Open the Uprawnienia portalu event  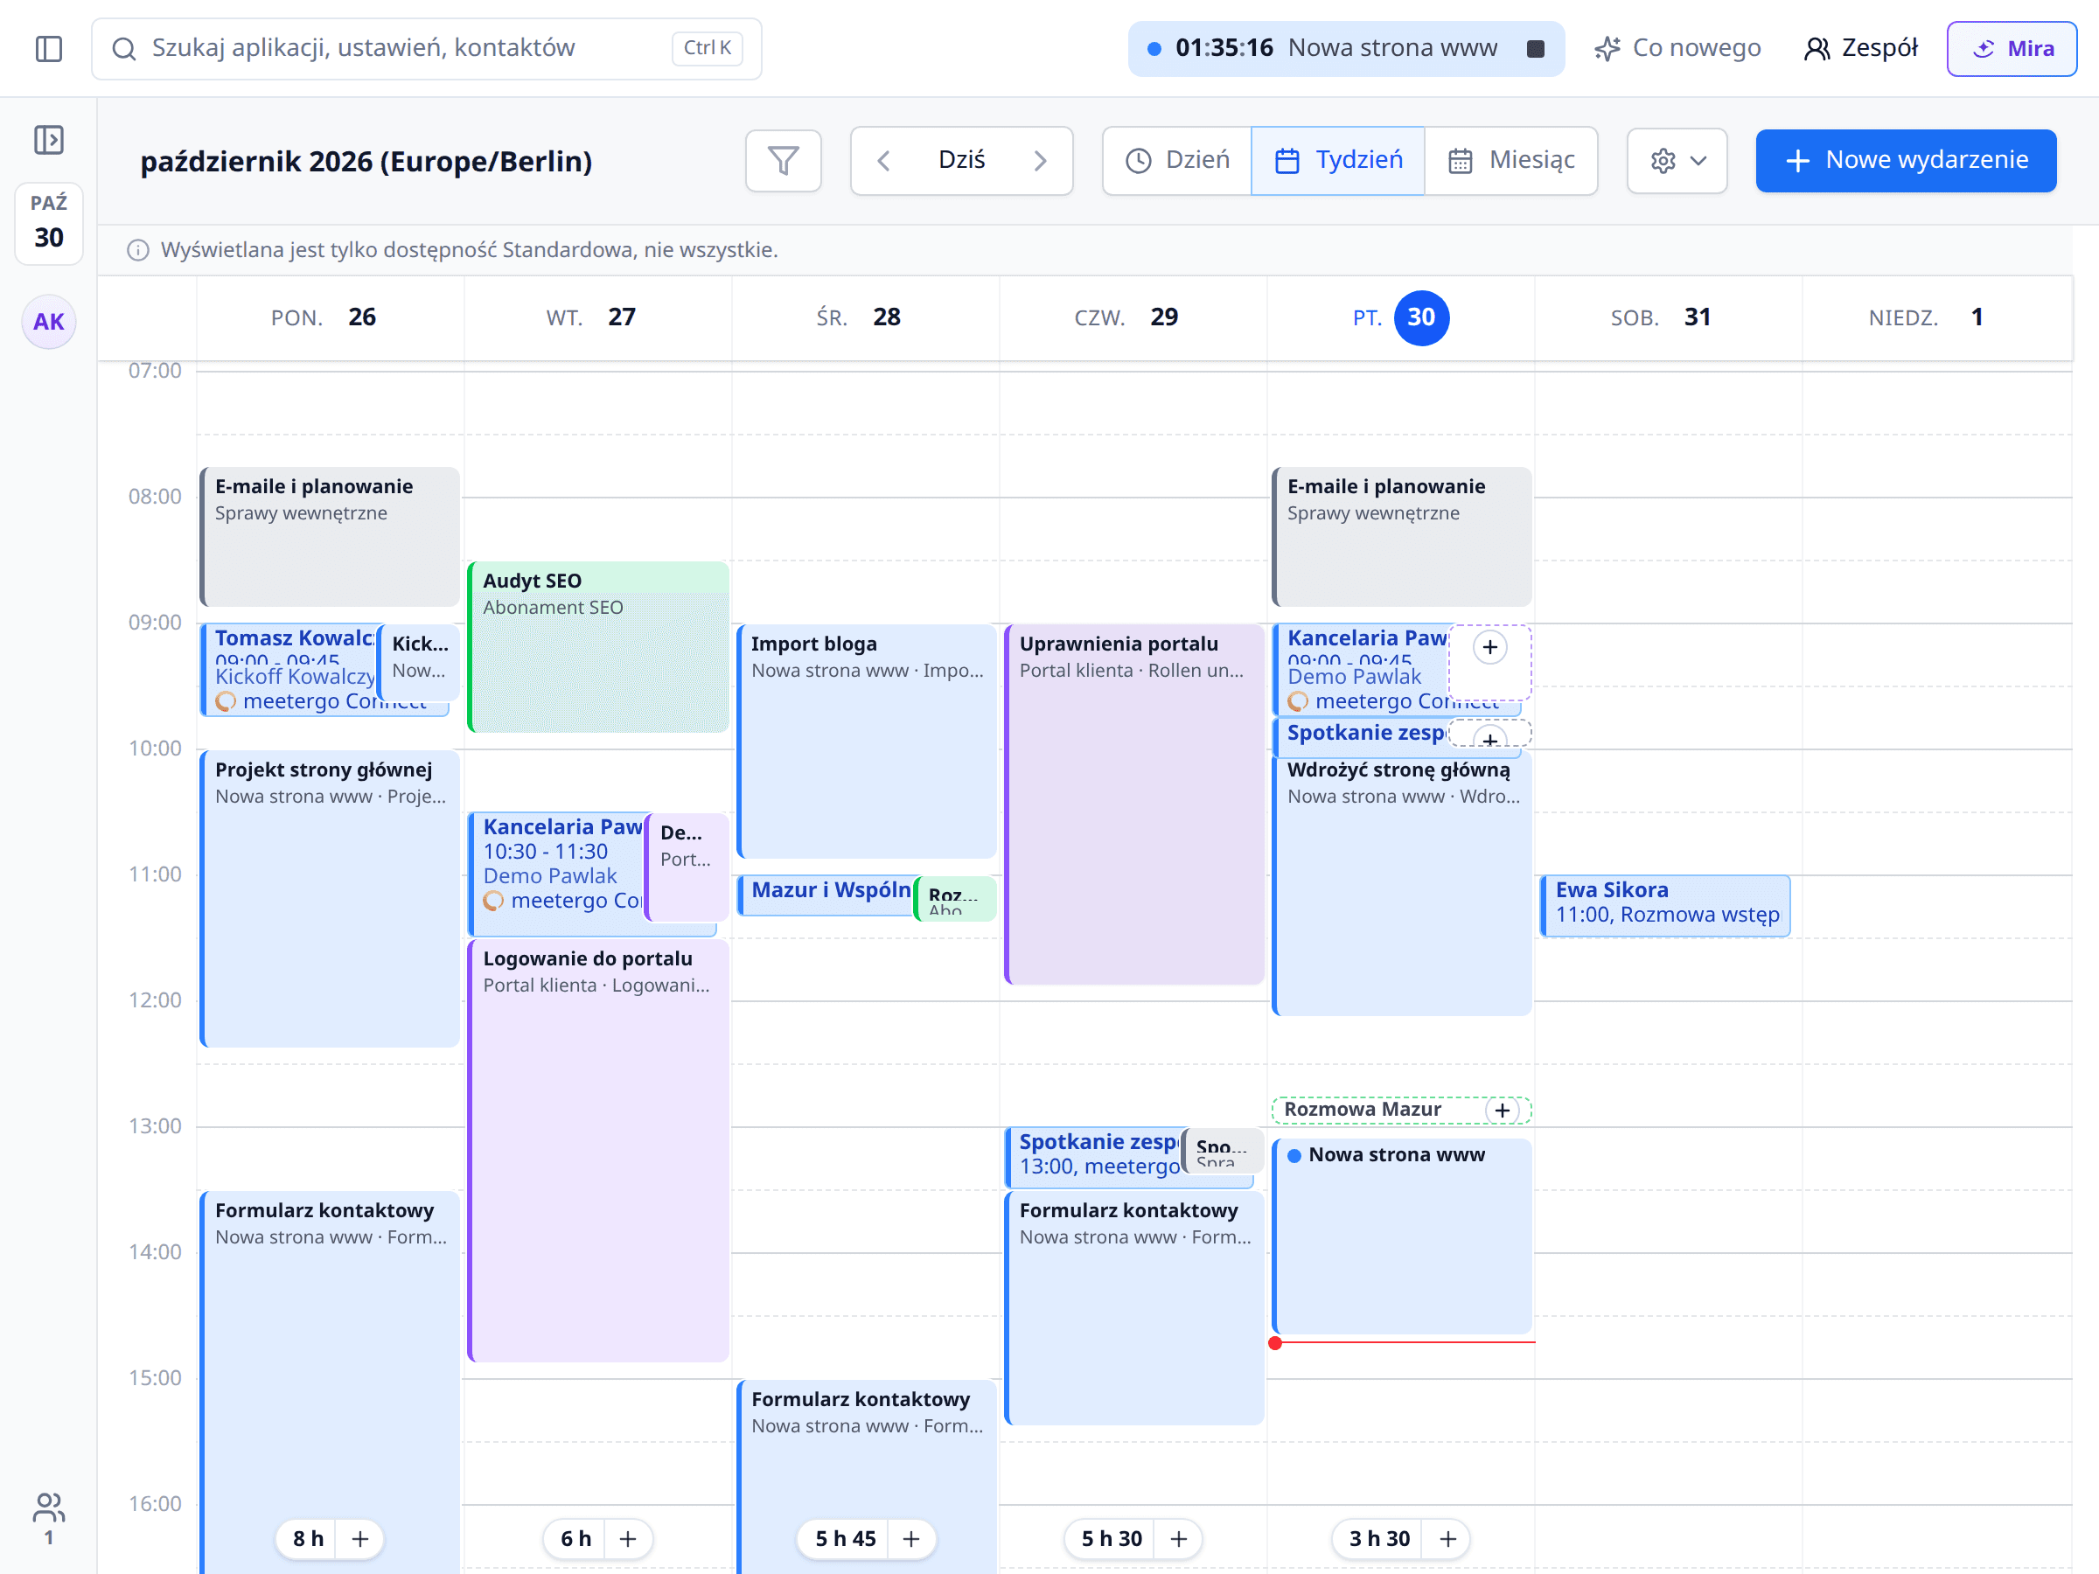(1134, 804)
